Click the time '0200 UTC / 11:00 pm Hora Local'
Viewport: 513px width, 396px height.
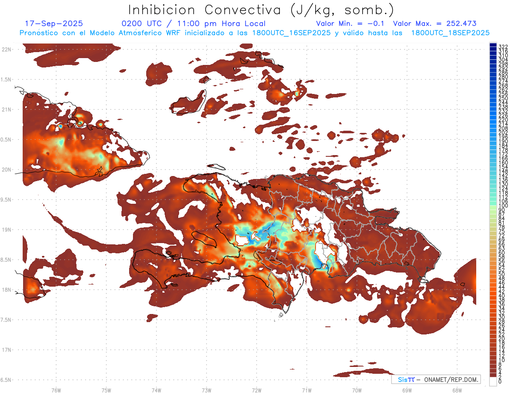(x=194, y=23)
